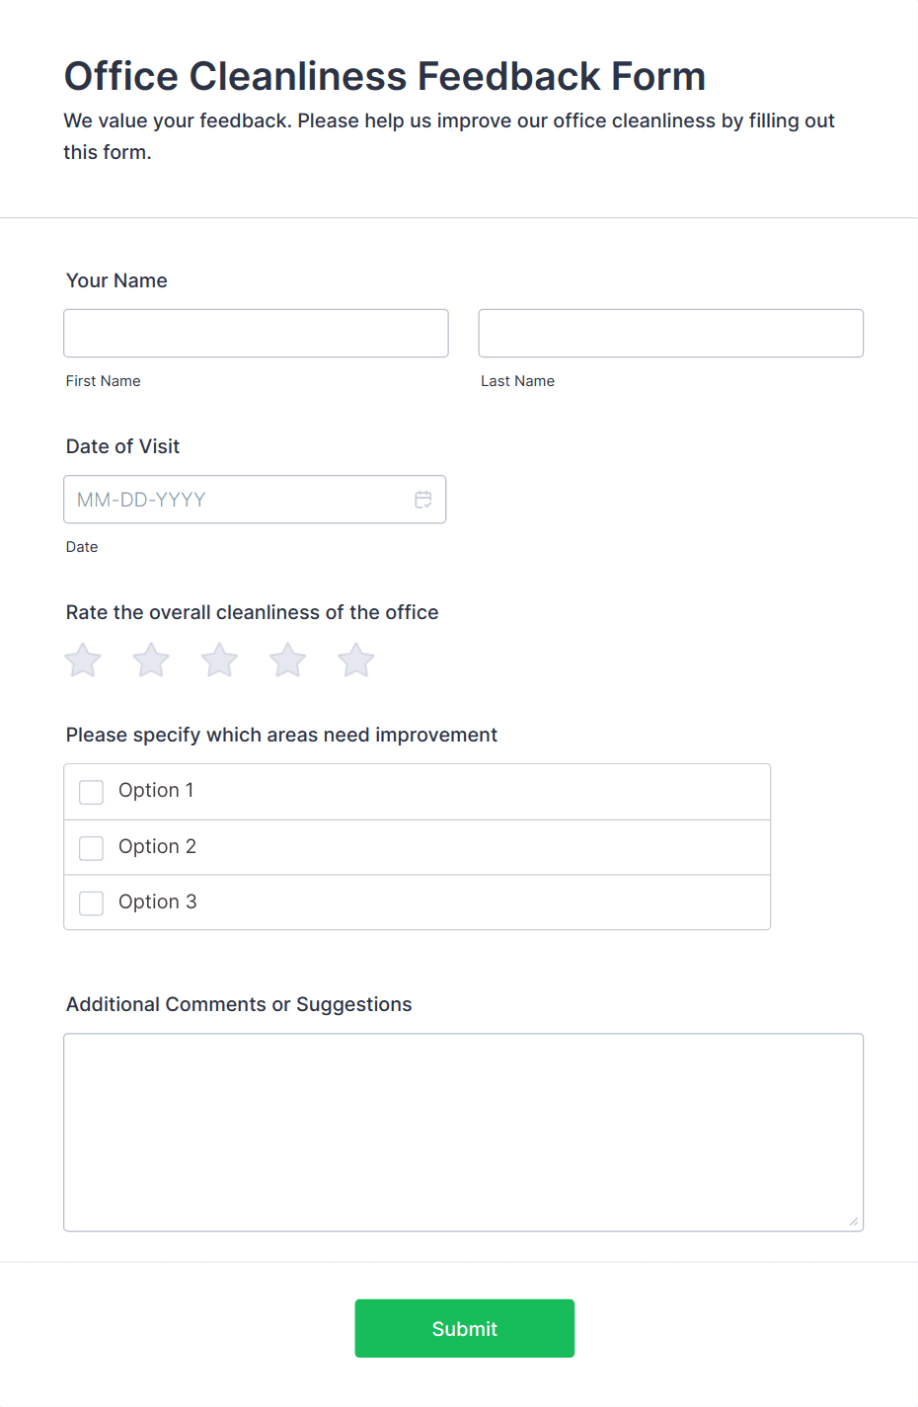Click the fourth rating star
Viewport: 918px width, 1407px height.
[287, 660]
